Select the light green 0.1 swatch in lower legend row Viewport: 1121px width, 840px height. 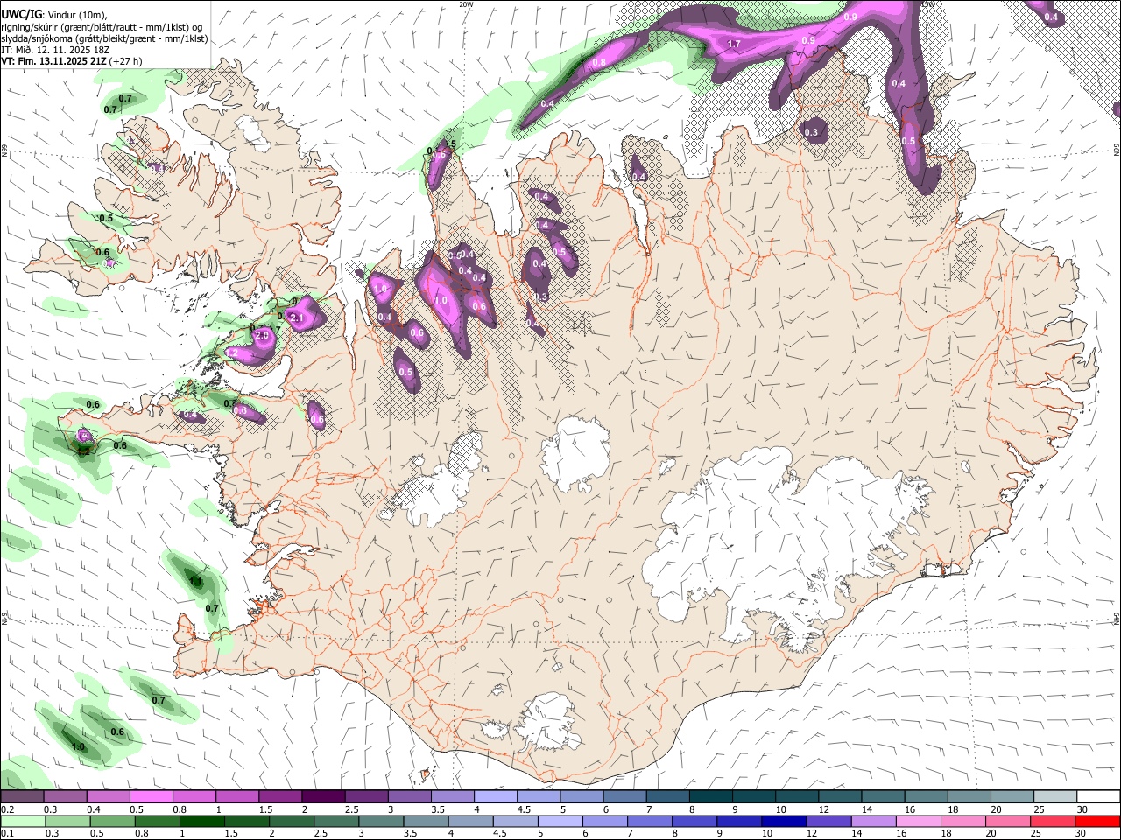click(x=22, y=821)
